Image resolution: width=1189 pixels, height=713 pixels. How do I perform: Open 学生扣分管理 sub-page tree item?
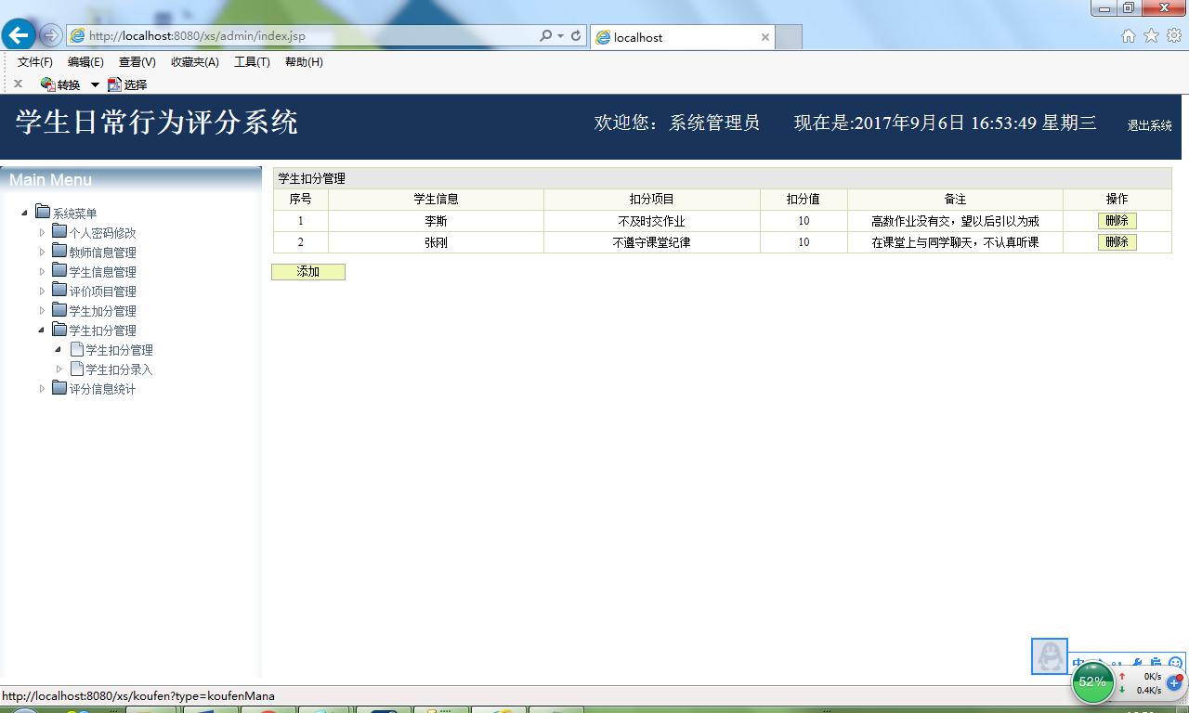(x=119, y=350)
